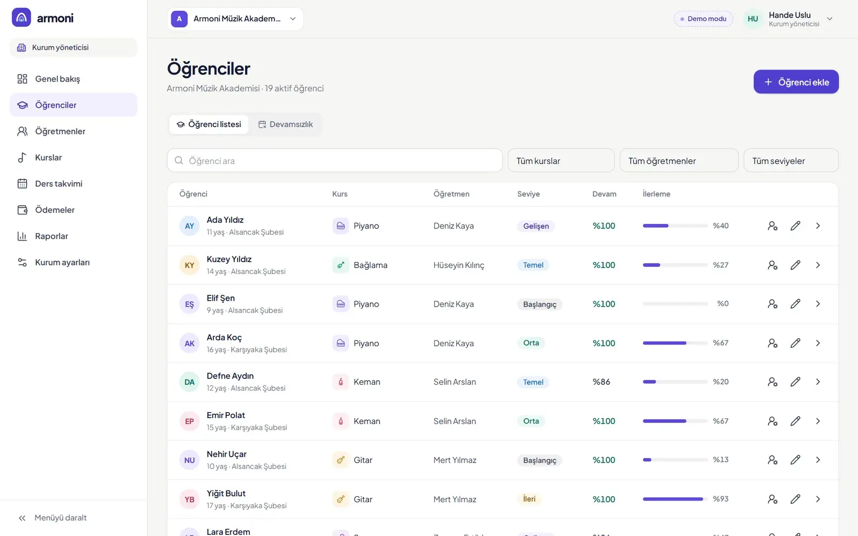Switch to the Devamsızlık tab
Viewport: 858px width, 536px height.
point(285,124)
